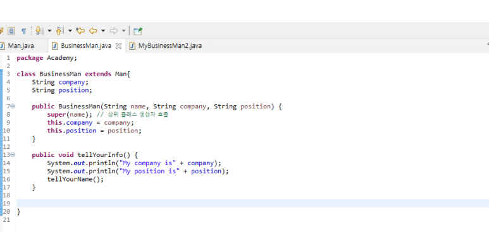Click 'this.position' on line 10
Viewport: 489px width, 232px height.
click(x=71, y=130)
